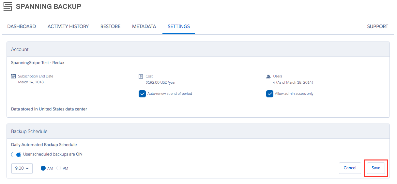
Task: Click the people icon beside Users
Action: tap(268, 76)
